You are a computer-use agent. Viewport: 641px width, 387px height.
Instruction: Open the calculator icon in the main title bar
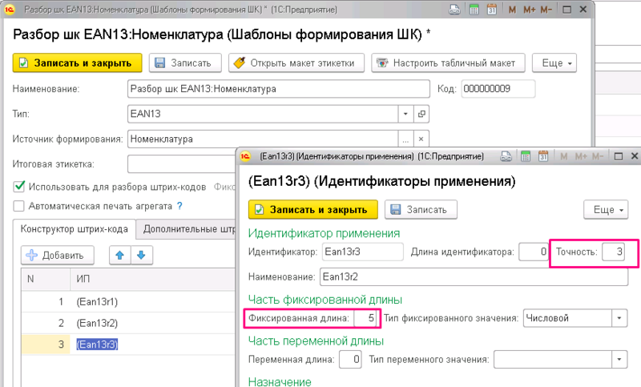point(476,10)
